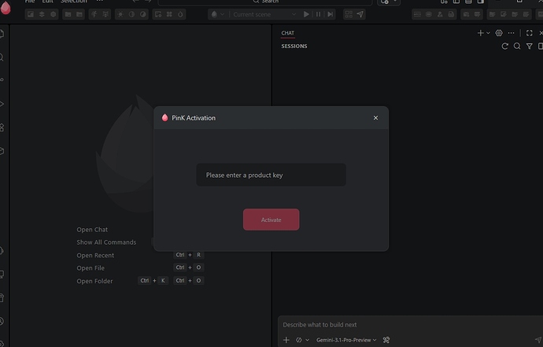This screenshot has height=347, width=543.
Task: Click Open Chat on the welcome screen
Action: click(x=92, y=230)
